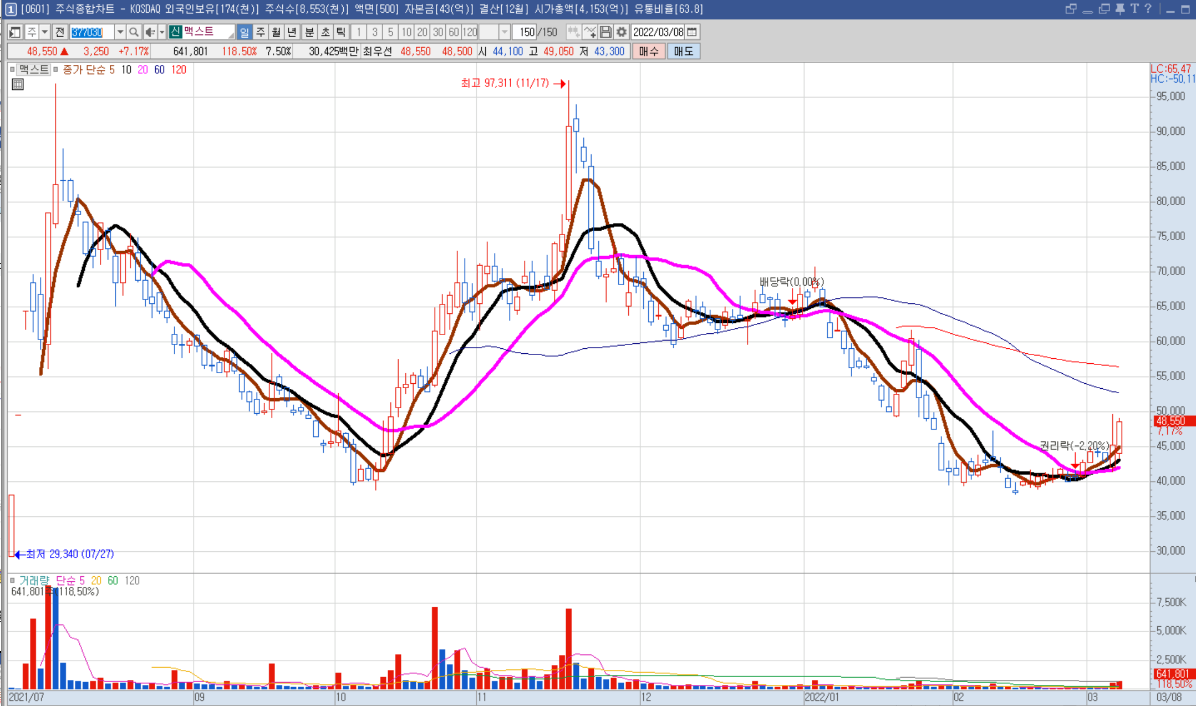The width and height of the screenshot is (1196, 706).
Task: Select the 10 interval button
Action: 406,32
